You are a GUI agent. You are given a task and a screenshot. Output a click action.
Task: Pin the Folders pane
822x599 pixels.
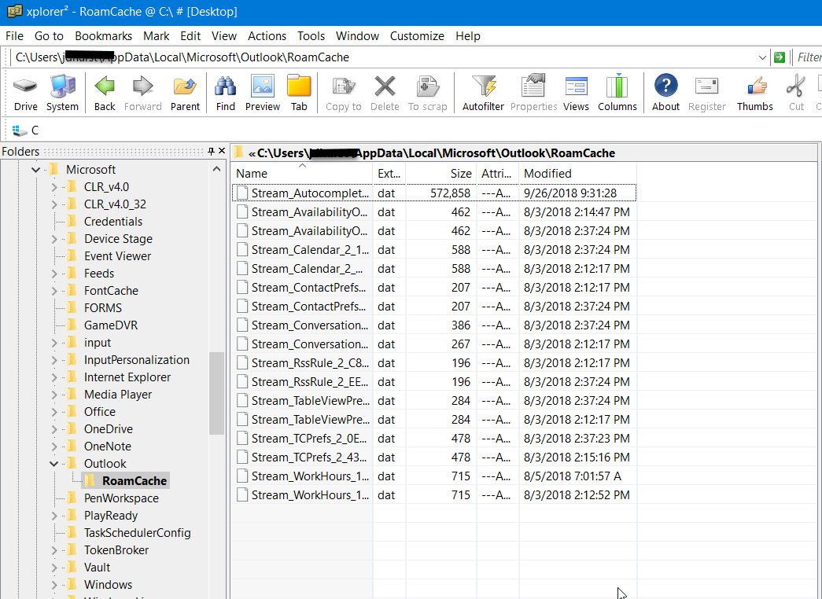(211, 152)
